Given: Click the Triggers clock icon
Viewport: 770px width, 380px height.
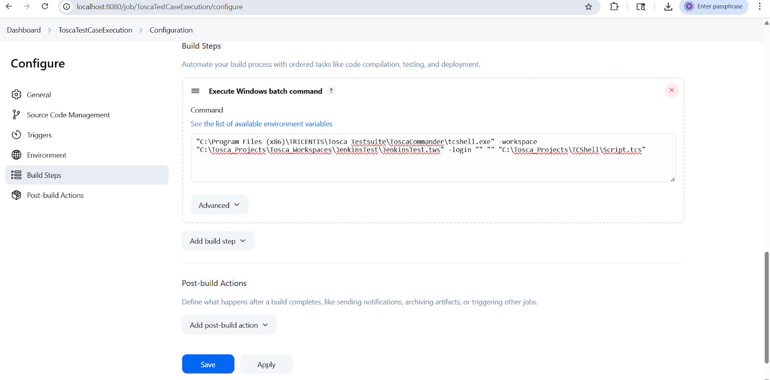Looking at the screenshot, I should pyautogui.click(x=16, y=135).
